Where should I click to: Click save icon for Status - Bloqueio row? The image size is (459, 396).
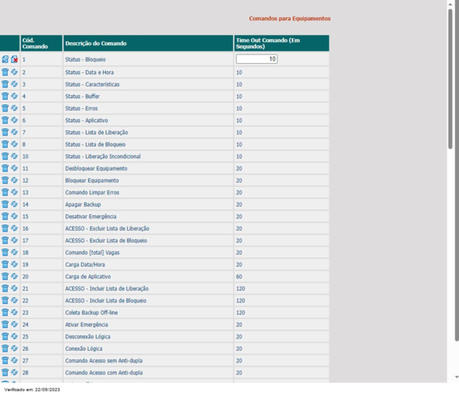point(5,59)
